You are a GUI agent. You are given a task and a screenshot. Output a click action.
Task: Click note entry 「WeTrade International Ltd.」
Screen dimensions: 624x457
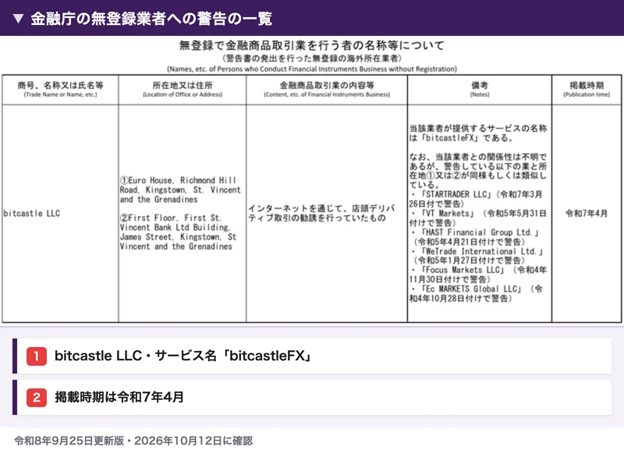477,256
